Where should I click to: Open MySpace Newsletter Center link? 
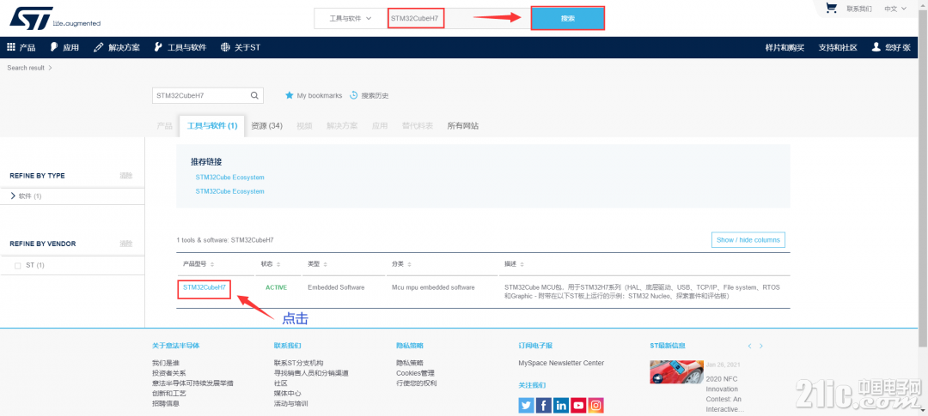561,363
